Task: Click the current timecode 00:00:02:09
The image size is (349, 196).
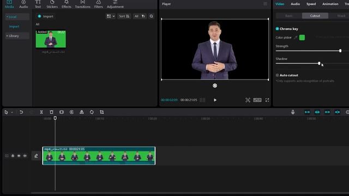Action: click(x=169, y=100)
